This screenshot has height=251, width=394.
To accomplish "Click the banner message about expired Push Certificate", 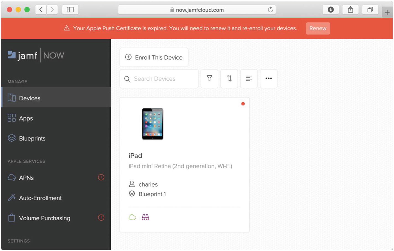I will (x=185, y=28).
